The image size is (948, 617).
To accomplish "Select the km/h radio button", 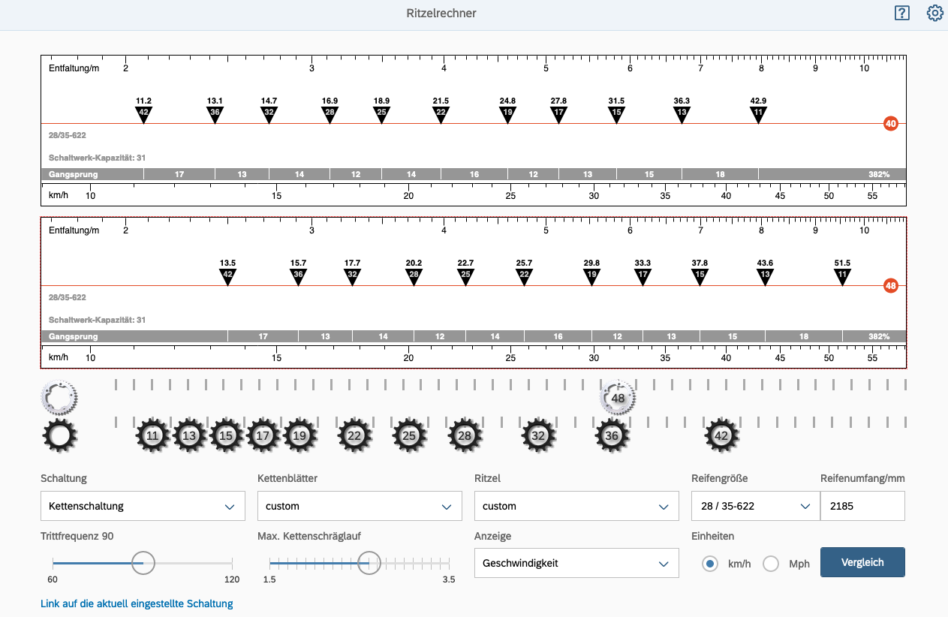I will (709, 564).
